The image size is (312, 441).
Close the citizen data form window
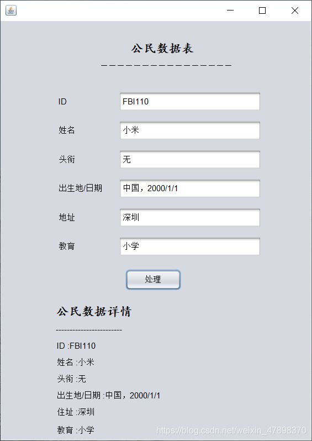click(294, 11)
